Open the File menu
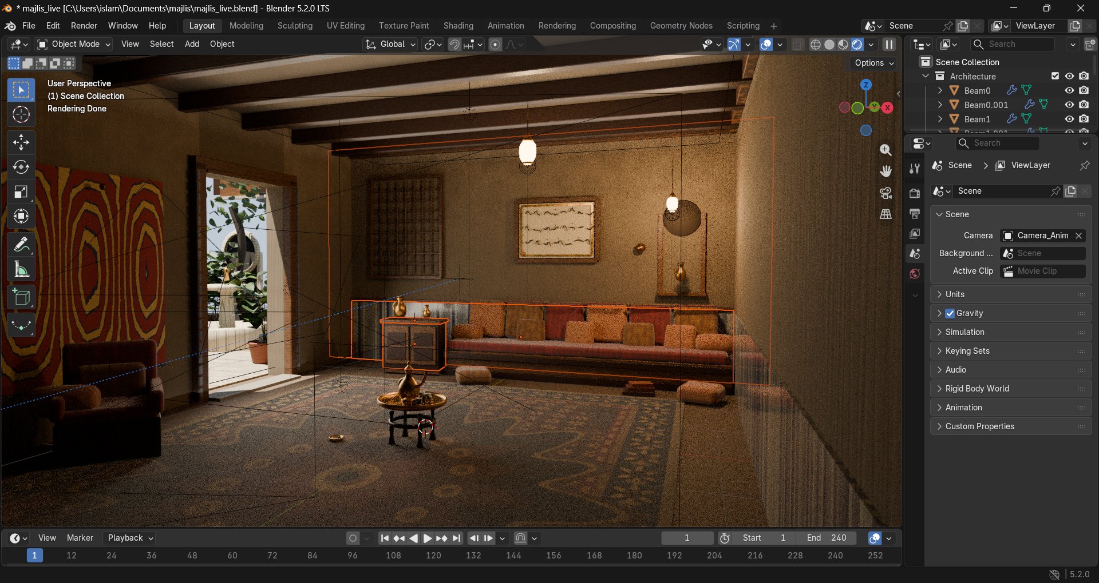1099x583 pixels. (29, 26)
